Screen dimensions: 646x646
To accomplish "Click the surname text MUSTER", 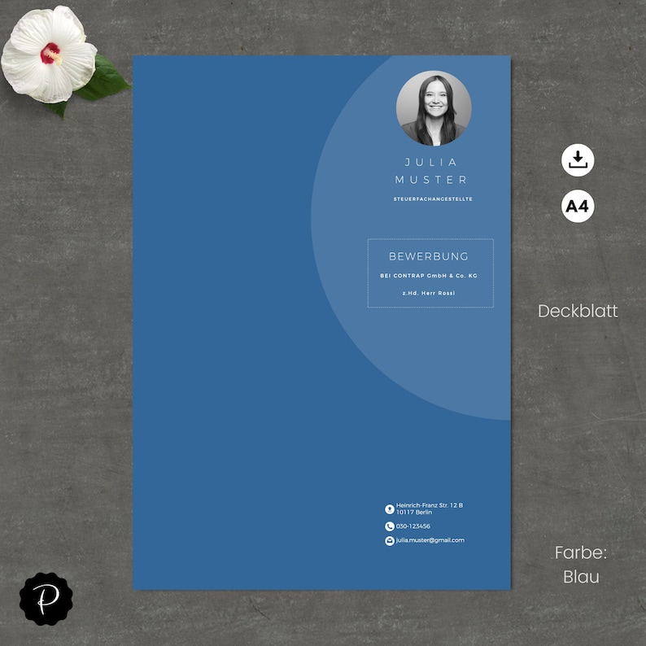I will [431, 180].
